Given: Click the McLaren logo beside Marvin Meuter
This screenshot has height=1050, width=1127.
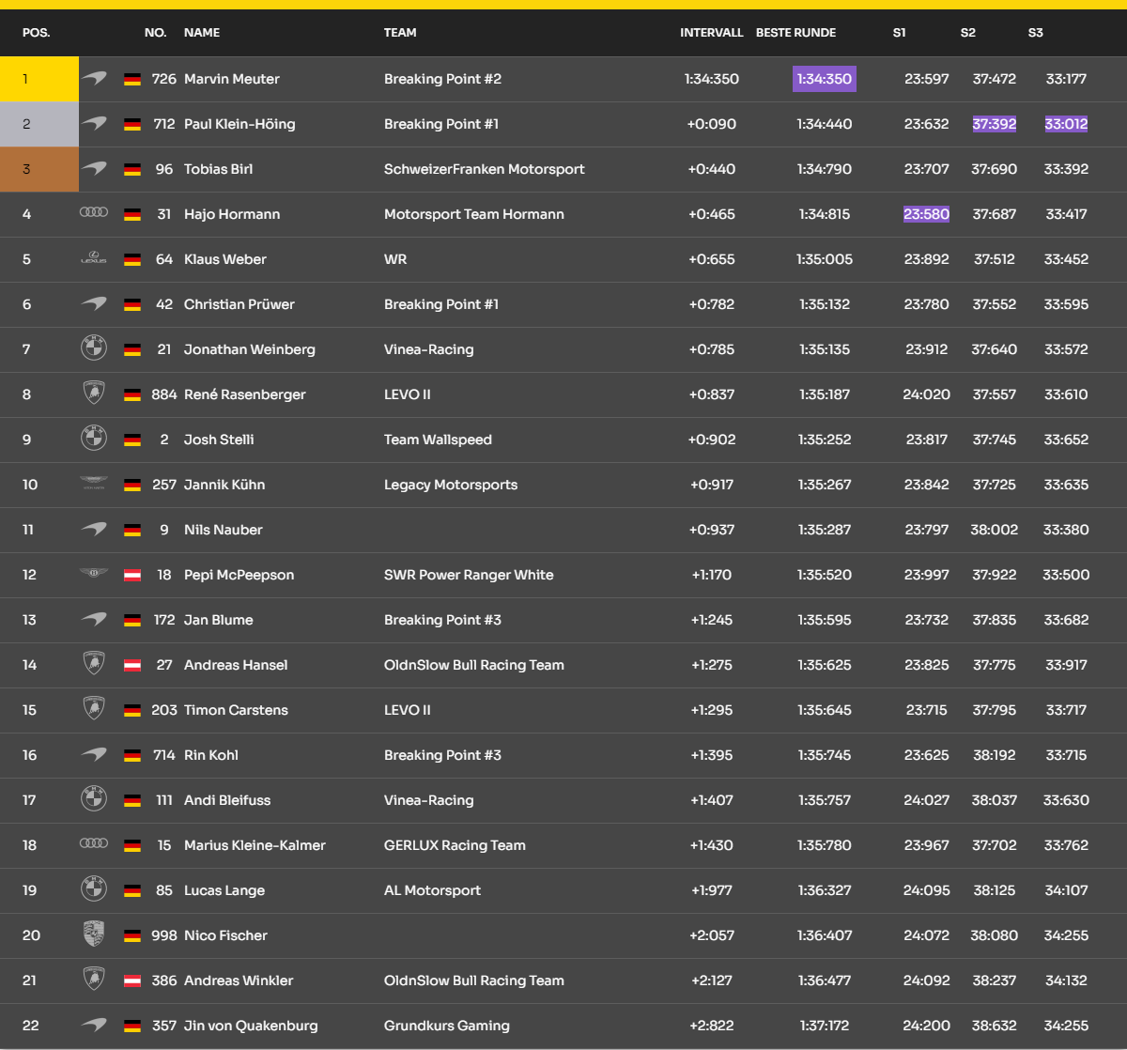Looking at the screenshot, I should pos(94,79).
